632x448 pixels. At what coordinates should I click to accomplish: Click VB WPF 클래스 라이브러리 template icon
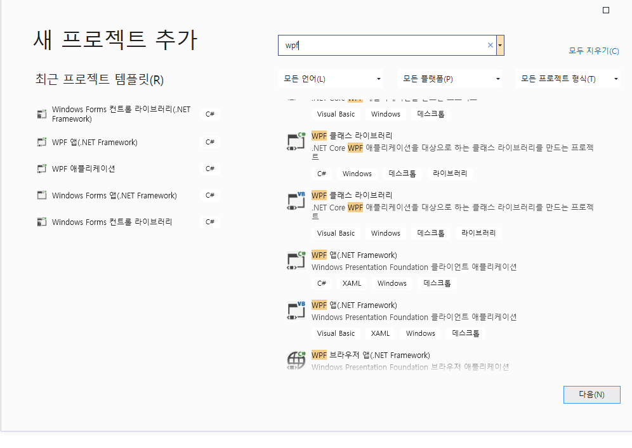[296, 202]
